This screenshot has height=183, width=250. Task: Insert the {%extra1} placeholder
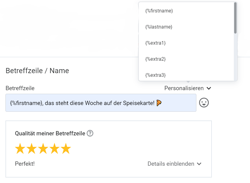155,43
